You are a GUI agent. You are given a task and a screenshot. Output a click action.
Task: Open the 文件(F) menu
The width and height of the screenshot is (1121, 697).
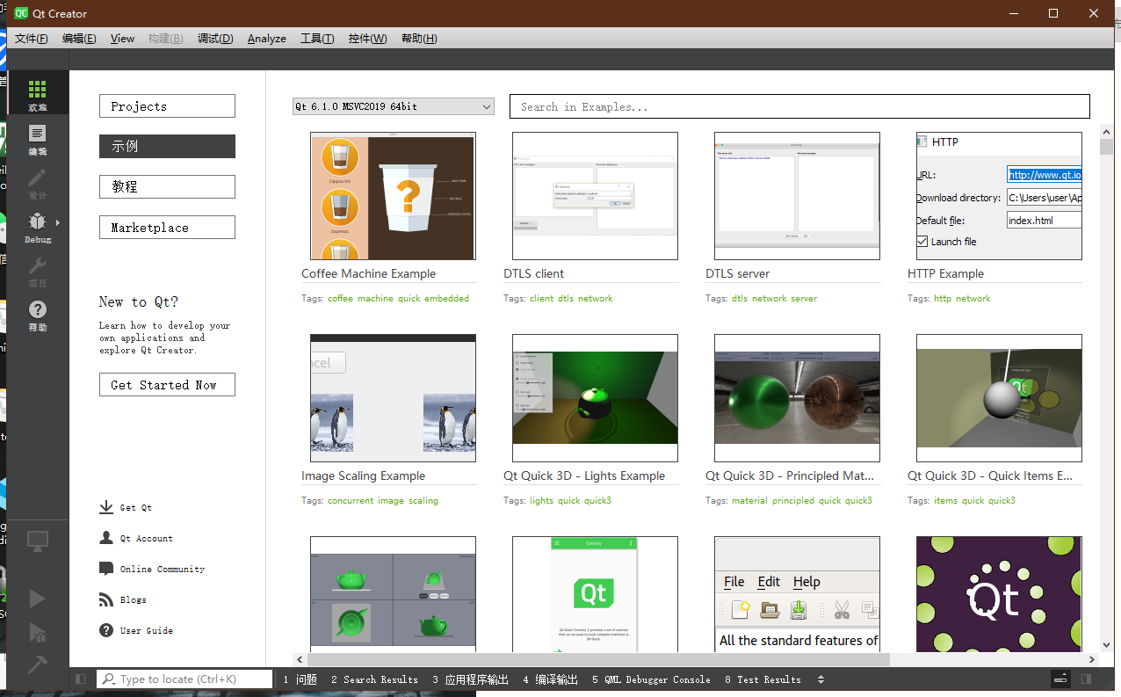tap(32, 39)
